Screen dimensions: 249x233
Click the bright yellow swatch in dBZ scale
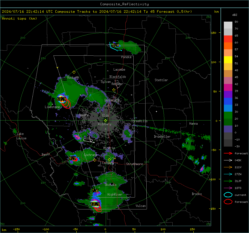pos(228,60)
